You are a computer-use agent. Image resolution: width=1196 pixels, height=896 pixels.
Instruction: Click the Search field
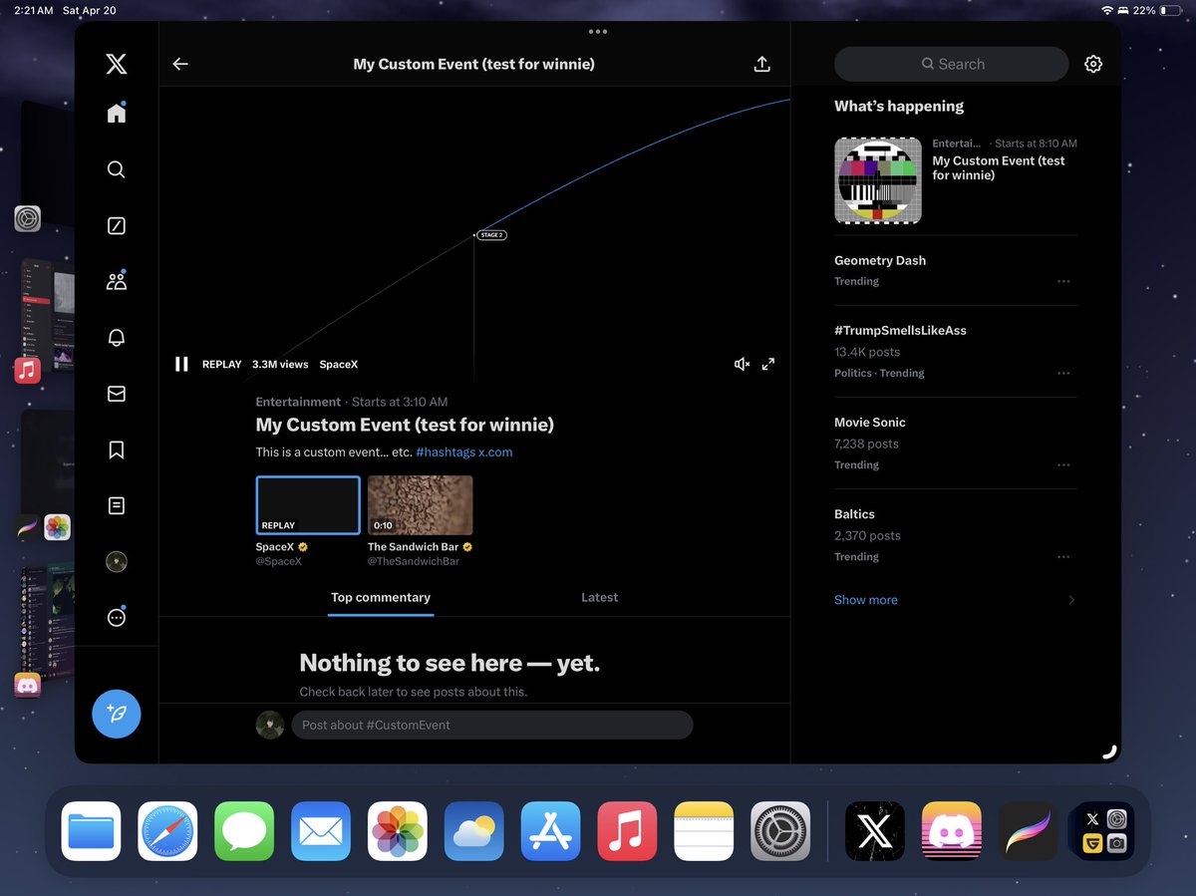pyautogui.click(x=951, y=64)
